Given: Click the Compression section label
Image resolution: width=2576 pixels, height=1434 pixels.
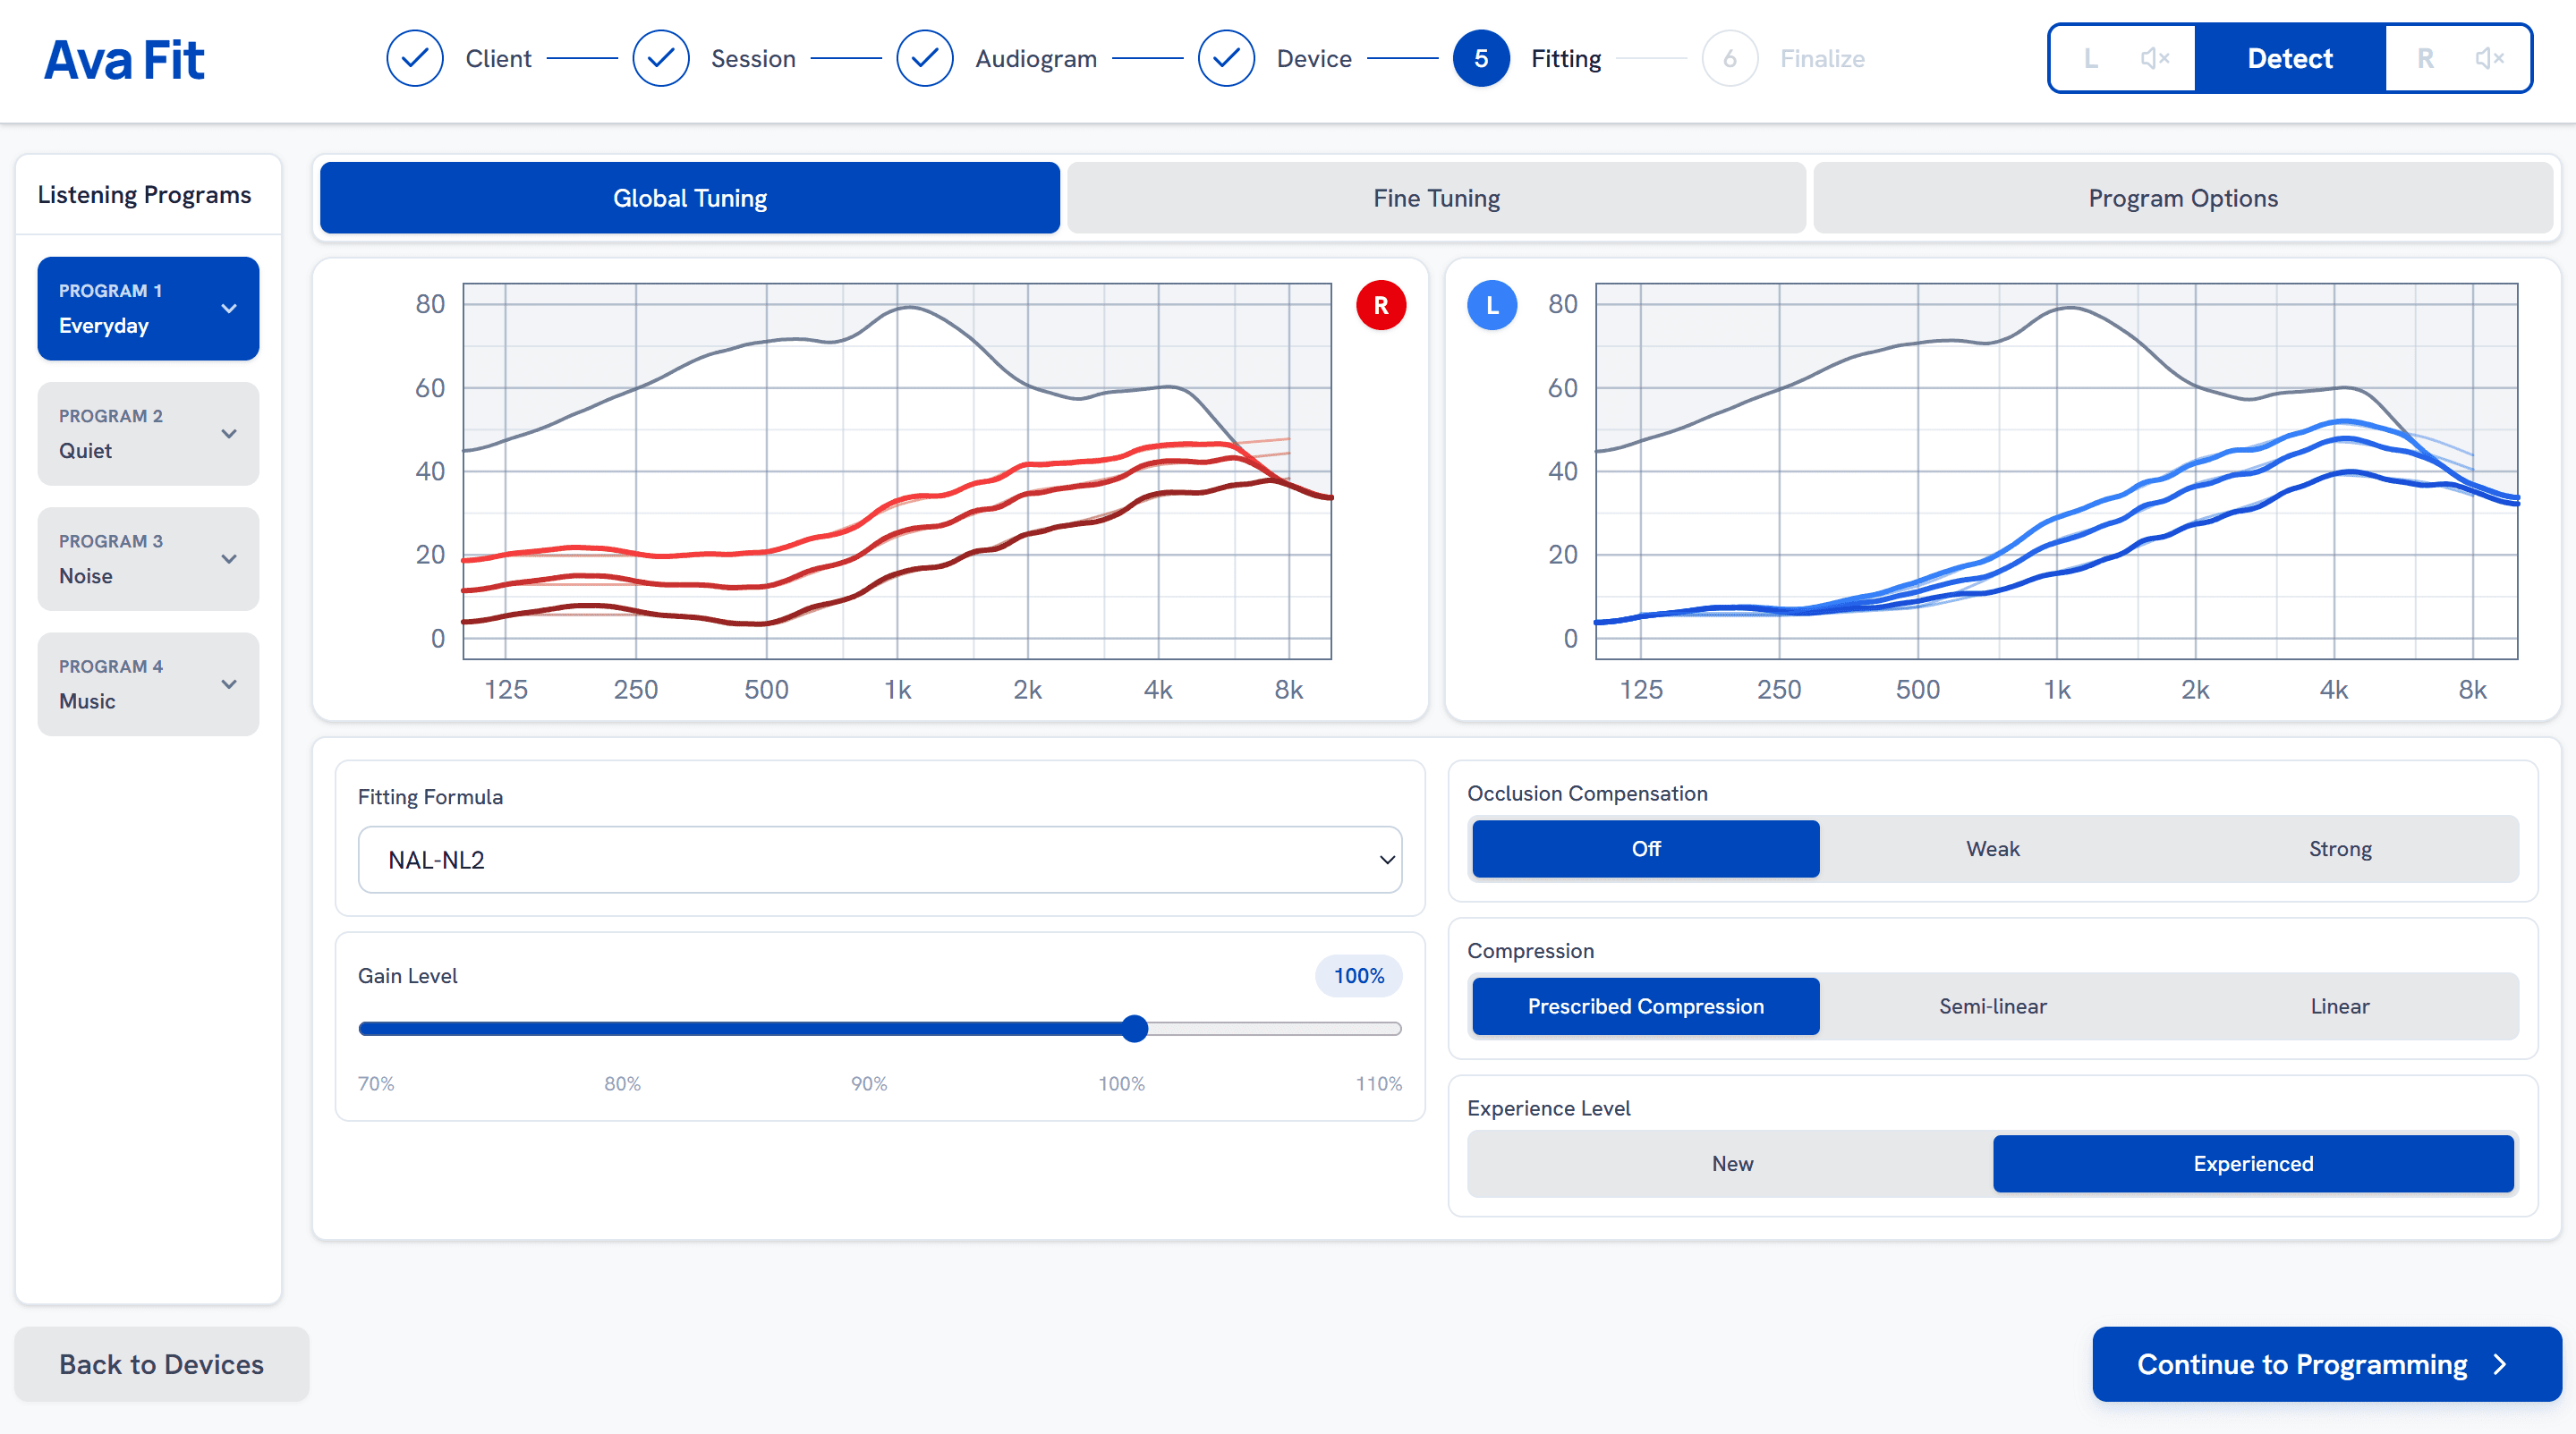Looking at the screenshot, I should [x=1530, y=951].
